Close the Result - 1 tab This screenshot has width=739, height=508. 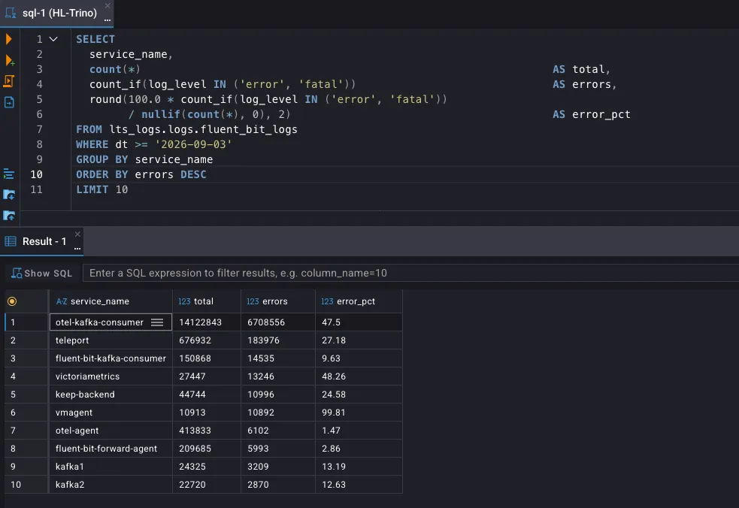click(x=77, y=234)
